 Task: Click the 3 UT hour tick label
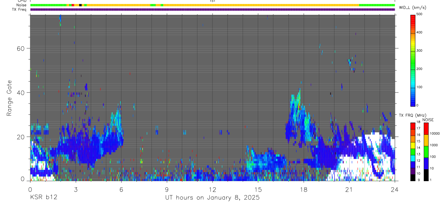pyautogui.click(x=76, y=189)
